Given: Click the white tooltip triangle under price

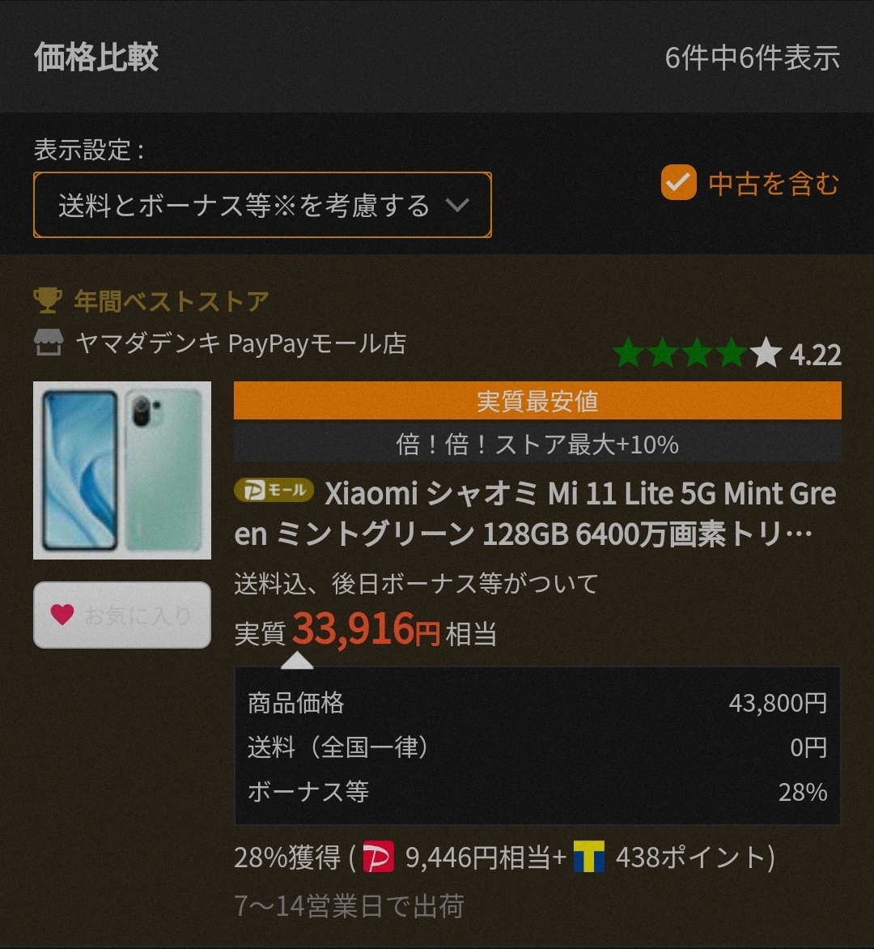Looking at the screenshot, I should 297,660.
